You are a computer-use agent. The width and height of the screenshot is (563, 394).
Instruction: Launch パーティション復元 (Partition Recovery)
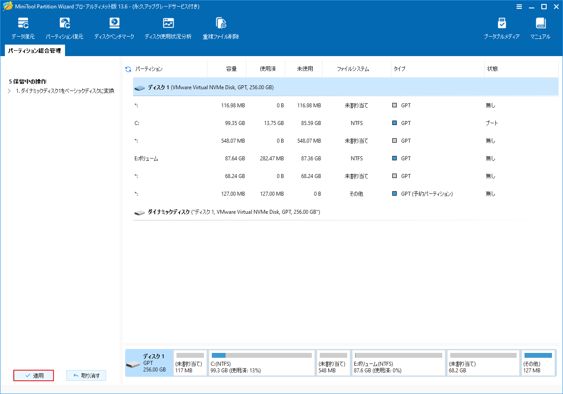pyautogui.click(x=65, y=29)
